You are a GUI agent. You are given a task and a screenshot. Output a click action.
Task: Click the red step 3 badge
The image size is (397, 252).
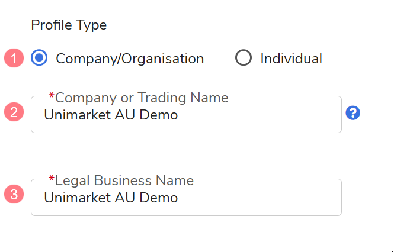[14, 194]
